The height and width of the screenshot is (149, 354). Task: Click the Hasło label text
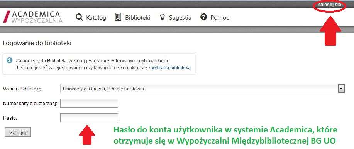pos(10,118)
